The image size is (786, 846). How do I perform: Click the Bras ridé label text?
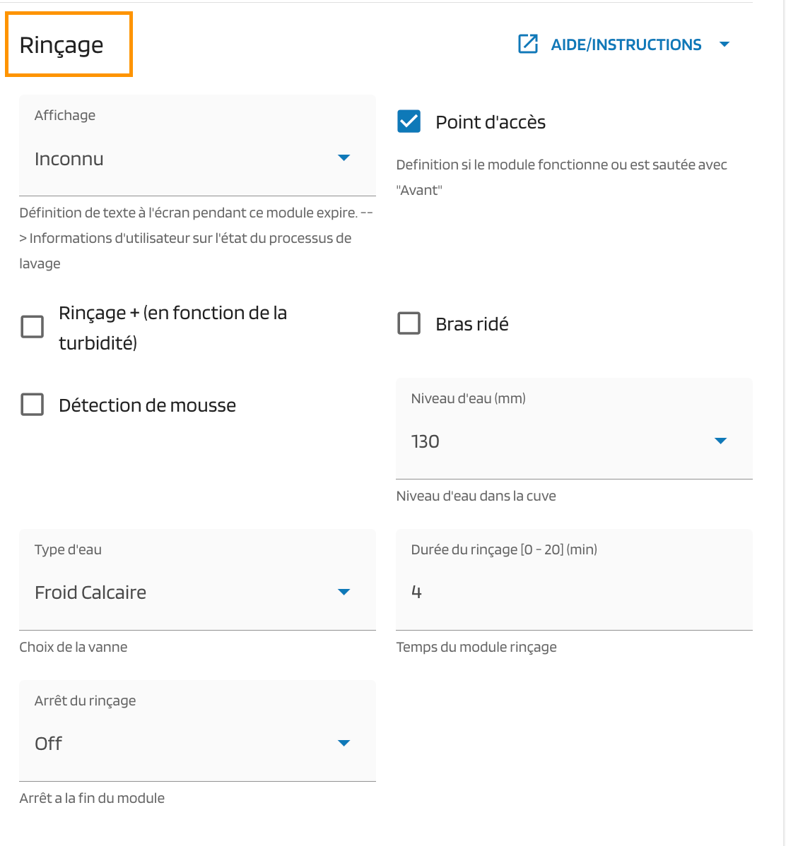(472, 324)
